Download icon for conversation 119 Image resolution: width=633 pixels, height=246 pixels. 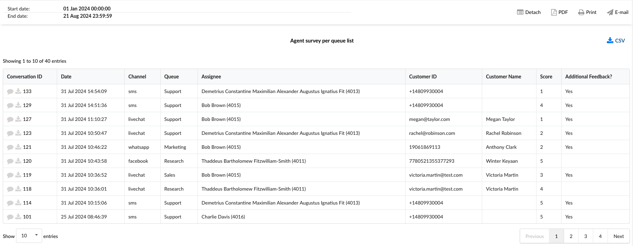(x=18, y=175)
